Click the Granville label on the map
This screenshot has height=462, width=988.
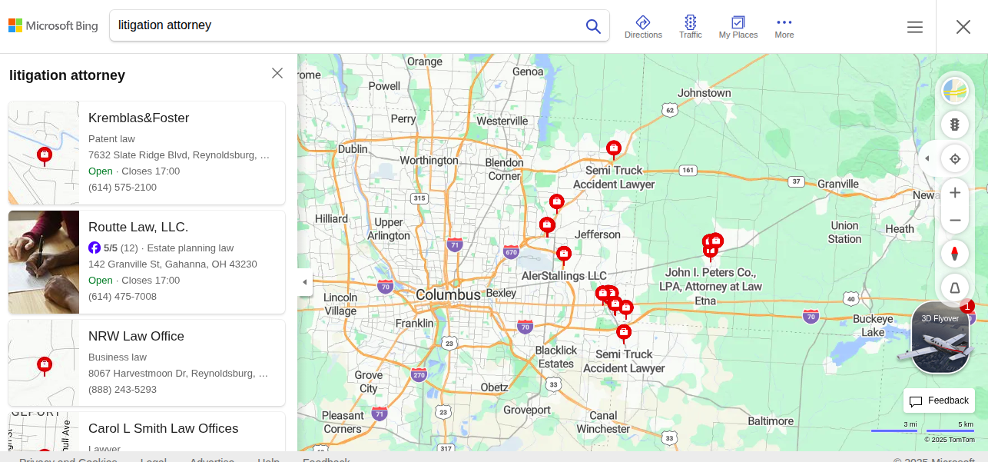(838, 184)
